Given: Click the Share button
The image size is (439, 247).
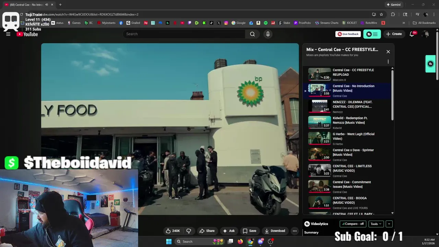Looking at the screenshot, I should [x=207, y=231].
